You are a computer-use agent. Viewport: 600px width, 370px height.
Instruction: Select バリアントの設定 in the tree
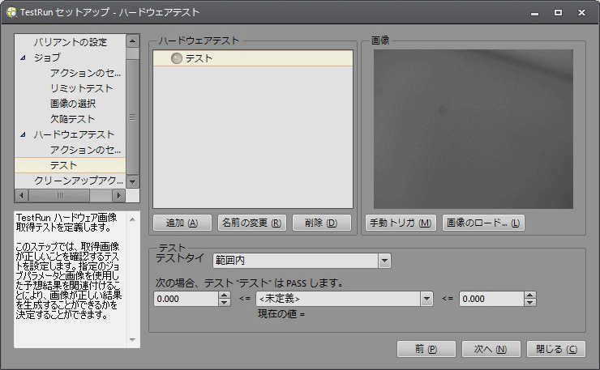pyautogui.click(x=70, y=42)
